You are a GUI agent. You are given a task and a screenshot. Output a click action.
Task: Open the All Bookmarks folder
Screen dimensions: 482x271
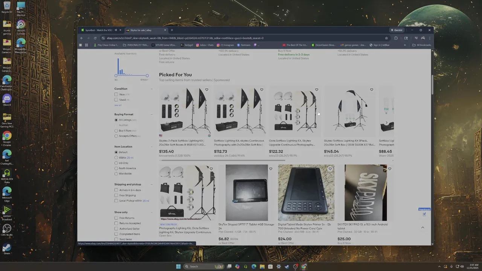click(x=422, y=45)
